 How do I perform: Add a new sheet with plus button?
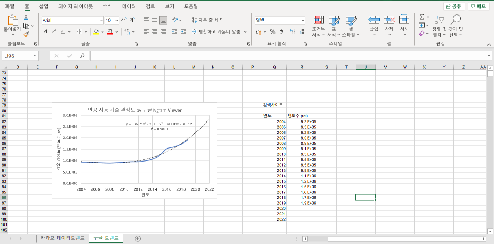coord(137,239)
